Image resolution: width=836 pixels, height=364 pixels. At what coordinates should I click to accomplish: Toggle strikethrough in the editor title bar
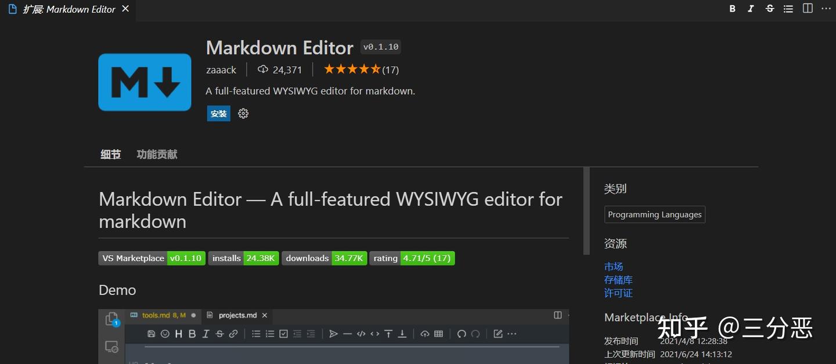click(x=770, y=8)
